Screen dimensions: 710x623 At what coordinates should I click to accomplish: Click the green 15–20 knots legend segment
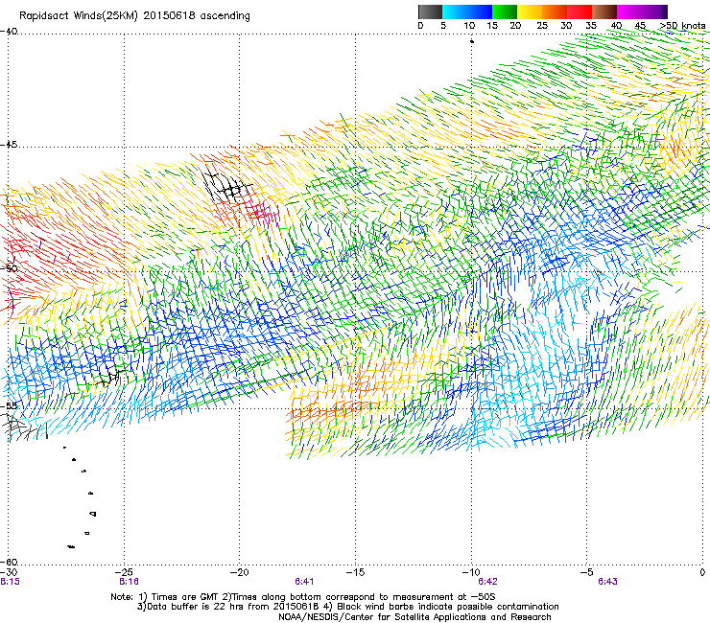[x=505, y=12]
